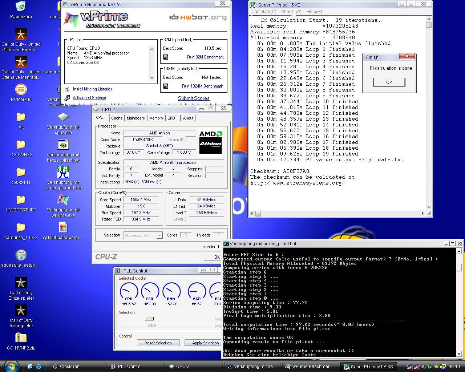Launch Internet Explorer from quick launch

(x=39, y=366)
